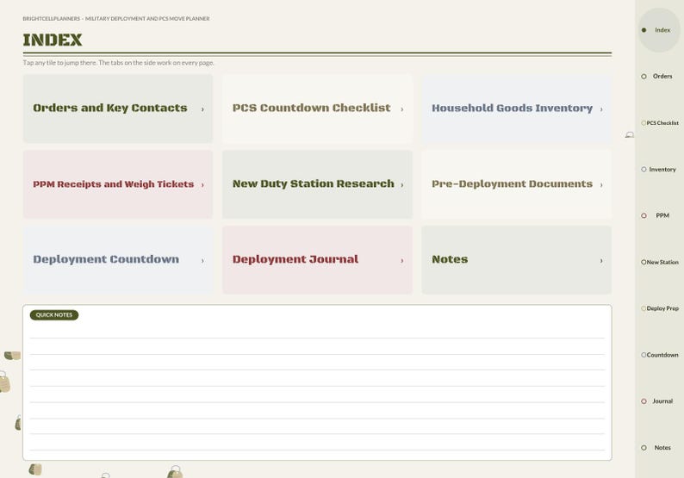Click the red circle marker beside PPM tab
The image size is (684, 478).
point(644,215)
